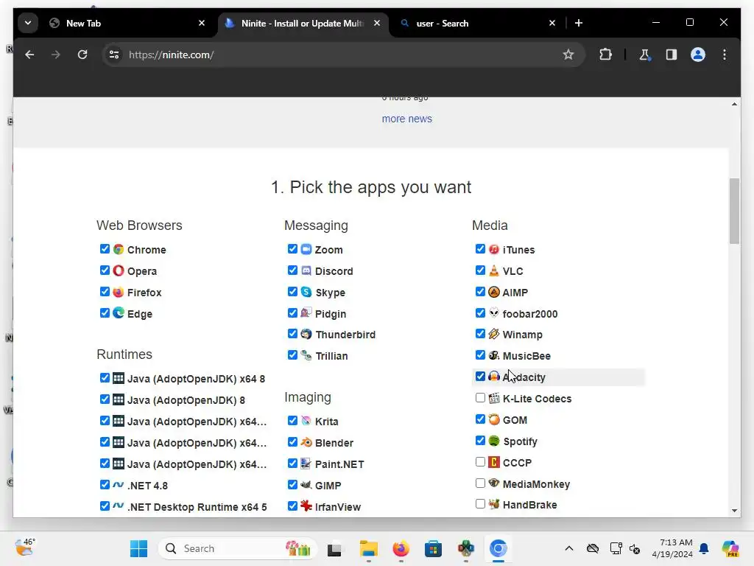Open the Extensions puzzle icon
Viewport: 754px width, 566px height.
[x=605, y=55]
